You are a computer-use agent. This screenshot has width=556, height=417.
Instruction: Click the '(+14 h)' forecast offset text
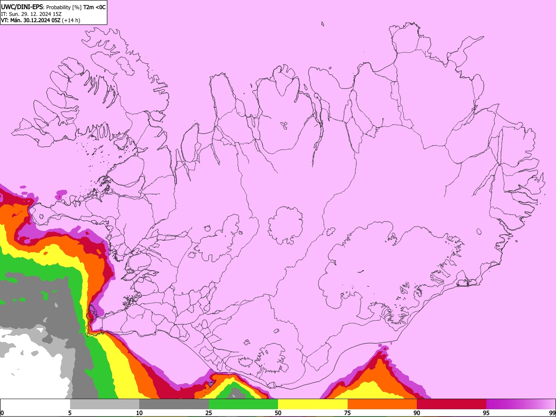(x=71, y=21)
